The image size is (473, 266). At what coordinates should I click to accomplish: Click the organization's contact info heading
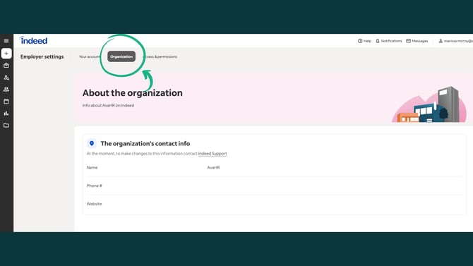pos(145,143)
